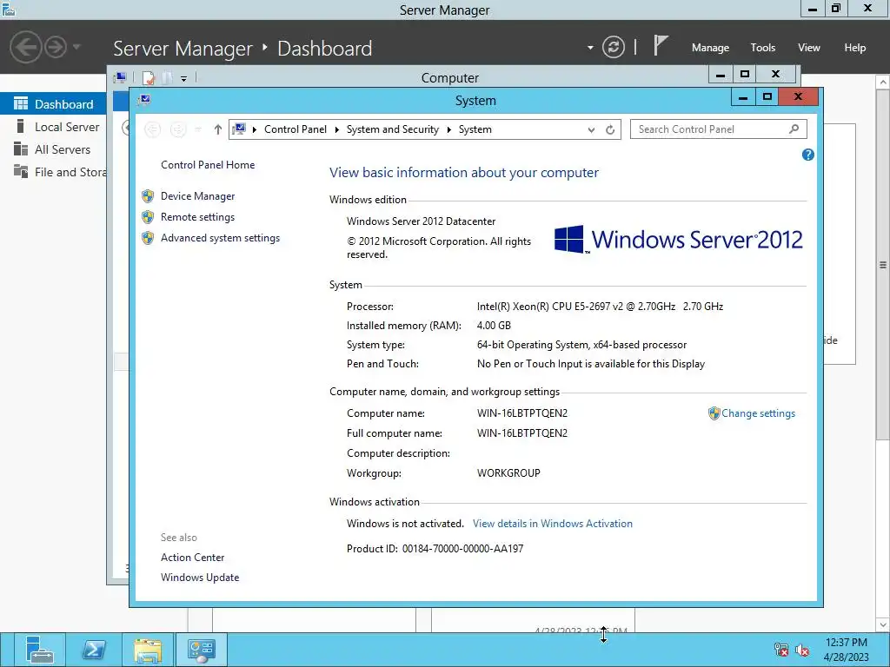
Task: Click the Intel Xeon processor value
Action: (x=600, y=307)
